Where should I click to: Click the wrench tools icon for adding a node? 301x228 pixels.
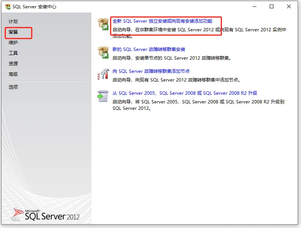[x=103, y=74]
